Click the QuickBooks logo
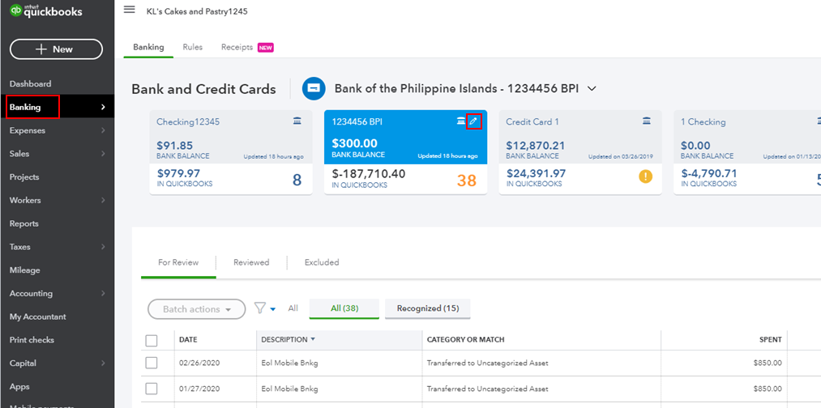The height and width of the screenshot is (408, 821). pyautogui.click(x=46, y=11)
